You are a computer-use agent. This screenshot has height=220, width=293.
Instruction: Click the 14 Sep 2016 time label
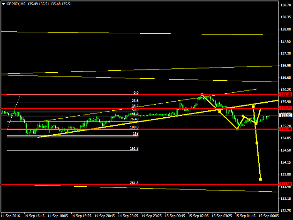pyautogui.click(x=10, y=216)
